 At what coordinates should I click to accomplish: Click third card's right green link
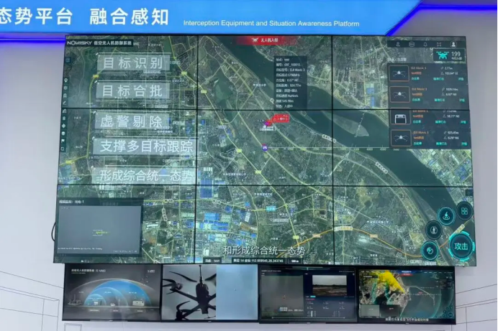(x=463, y=122)
